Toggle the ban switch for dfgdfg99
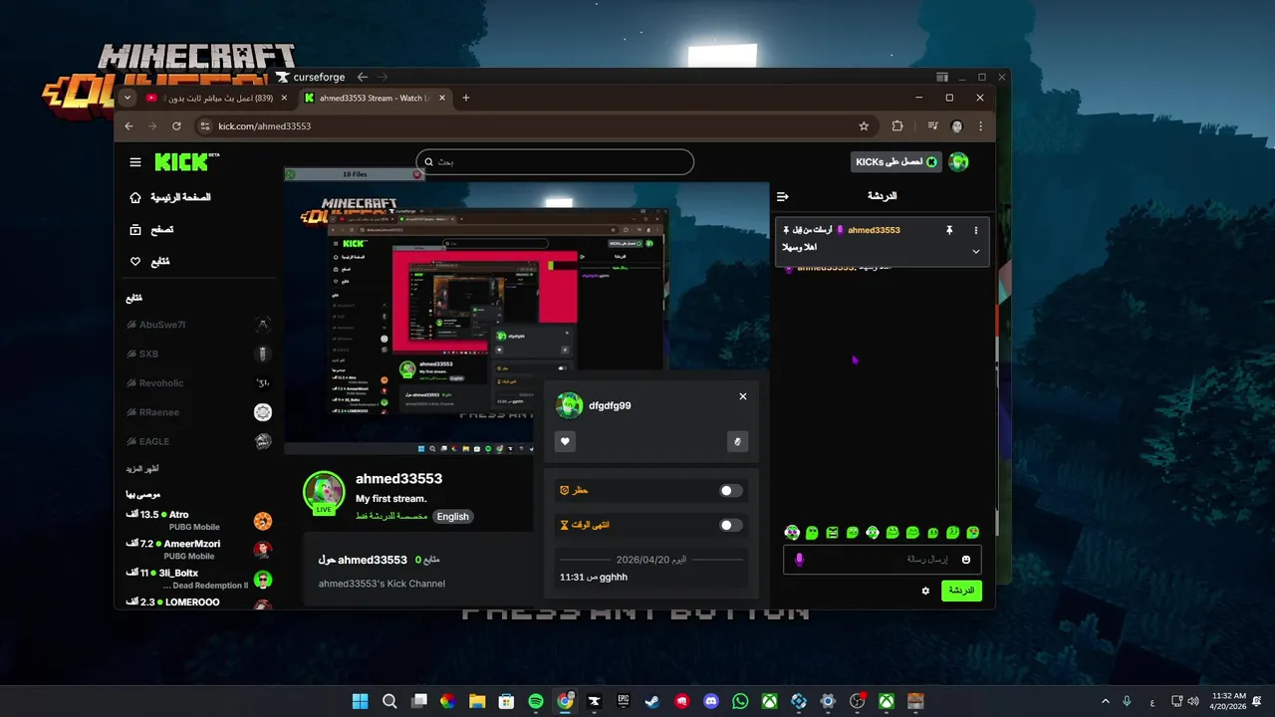Viewport: 1275px width, 717px height. pos(731,490)
